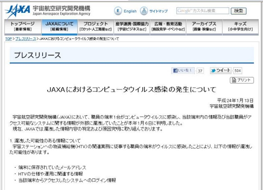Click the tweet count 504 bubble
The height and width of the screenshot is (190, 263).
[238, 71]
